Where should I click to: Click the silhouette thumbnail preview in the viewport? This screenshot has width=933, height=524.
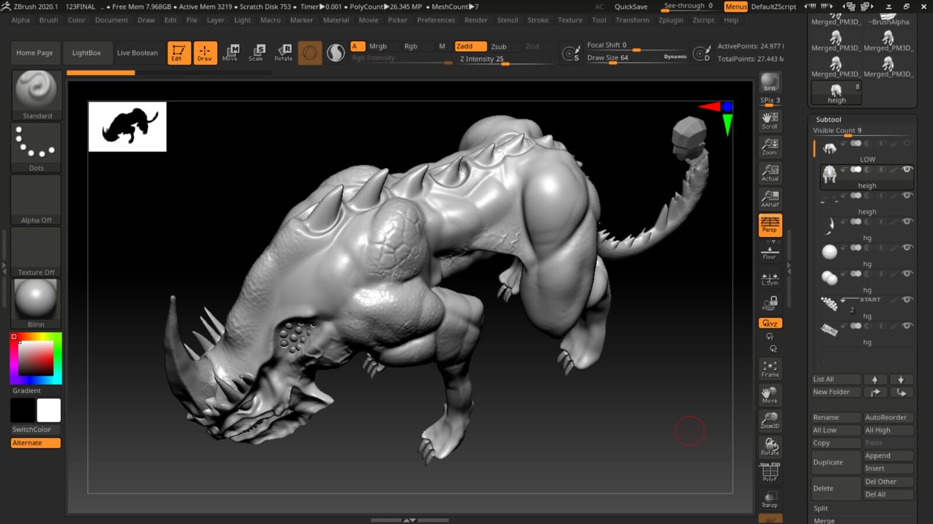click(127, 126)
